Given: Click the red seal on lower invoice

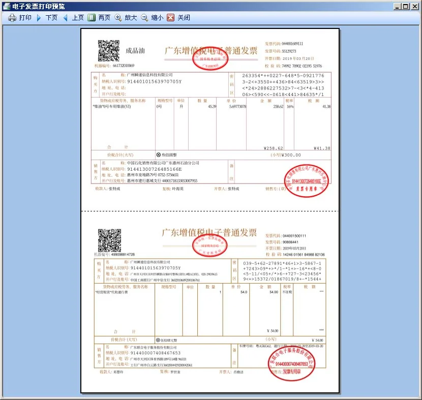Looking at the screenshot, I should tap(291, 363).
